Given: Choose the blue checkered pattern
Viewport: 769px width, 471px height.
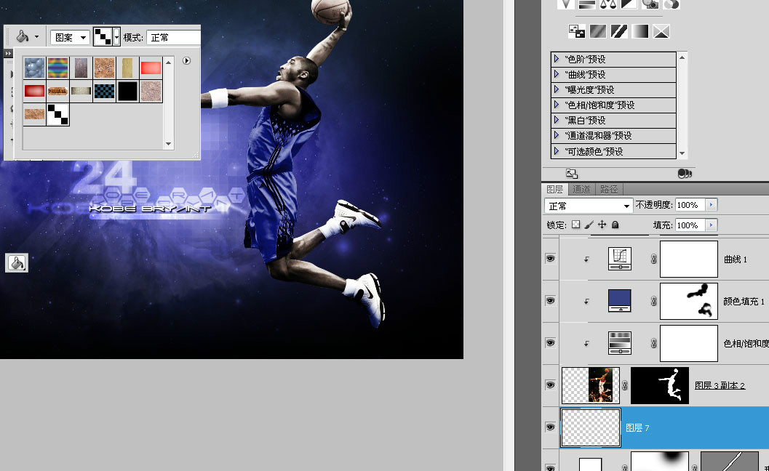Looking at the screenshot, I should [104, 91].
